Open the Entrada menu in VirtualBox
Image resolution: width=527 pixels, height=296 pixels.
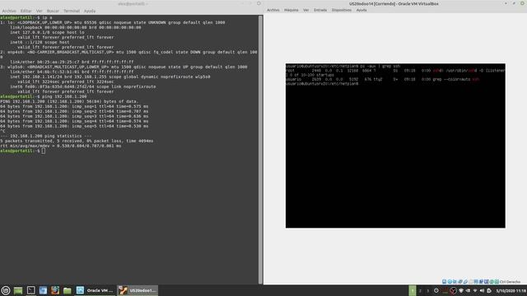pos(320,10)
